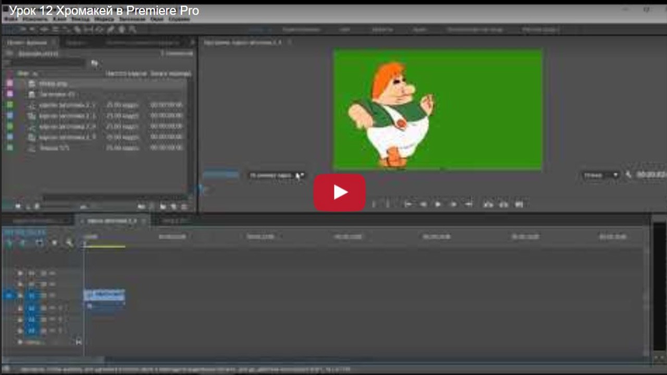Open the Окно menu
The height and width of the screenshot is (375, 667).
coord(157,20)
